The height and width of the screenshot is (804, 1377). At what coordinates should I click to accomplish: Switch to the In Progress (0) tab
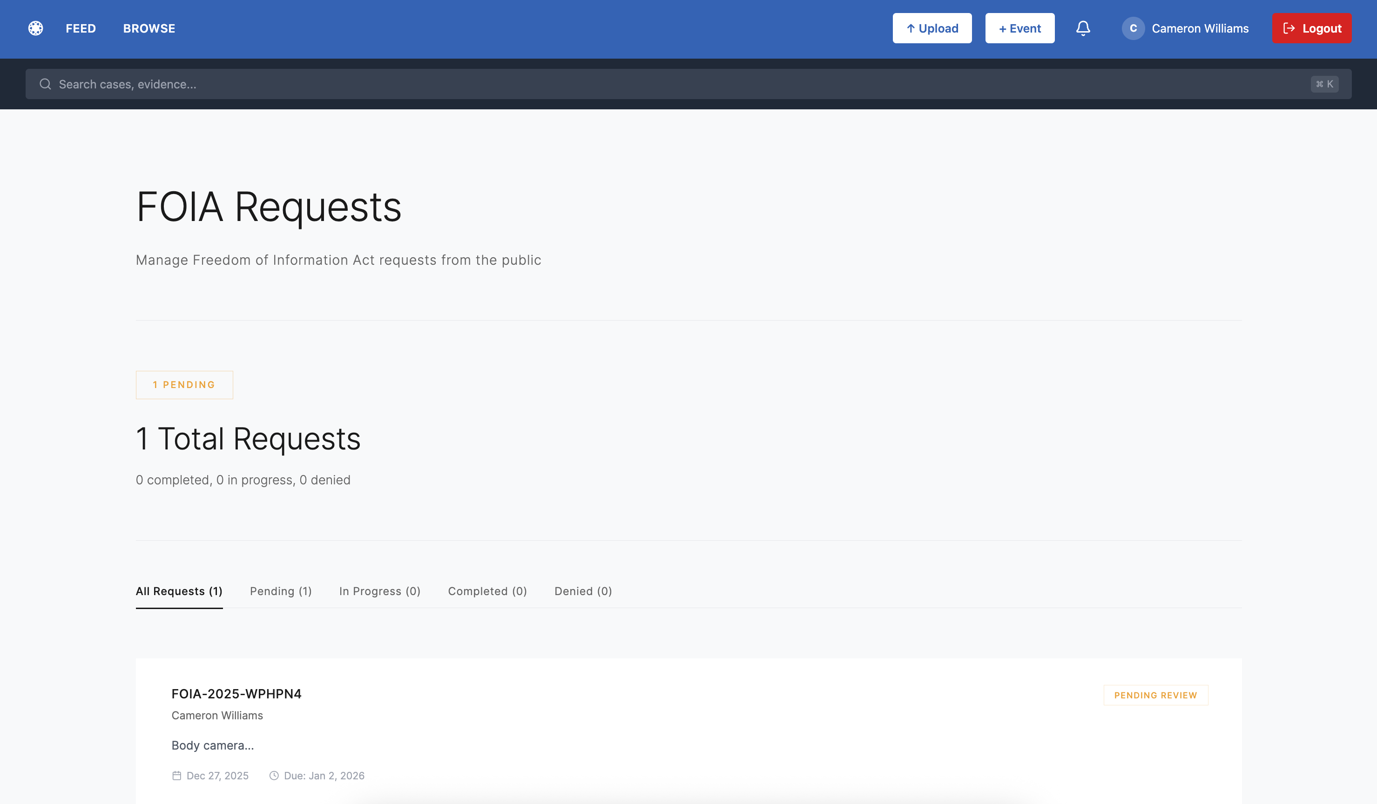point(380,591)
